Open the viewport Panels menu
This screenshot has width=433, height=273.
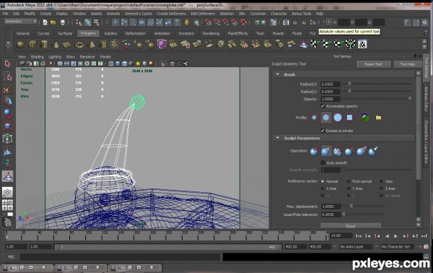(105, 56)
